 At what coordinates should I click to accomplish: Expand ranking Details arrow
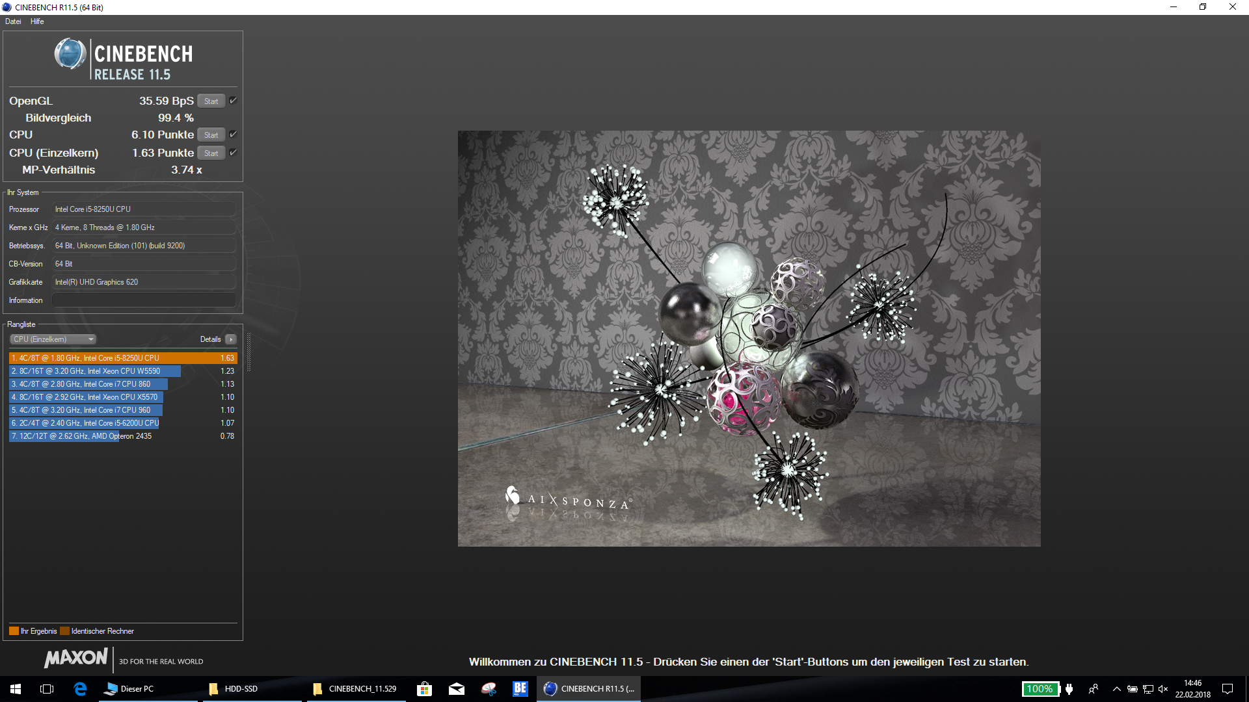230,339
